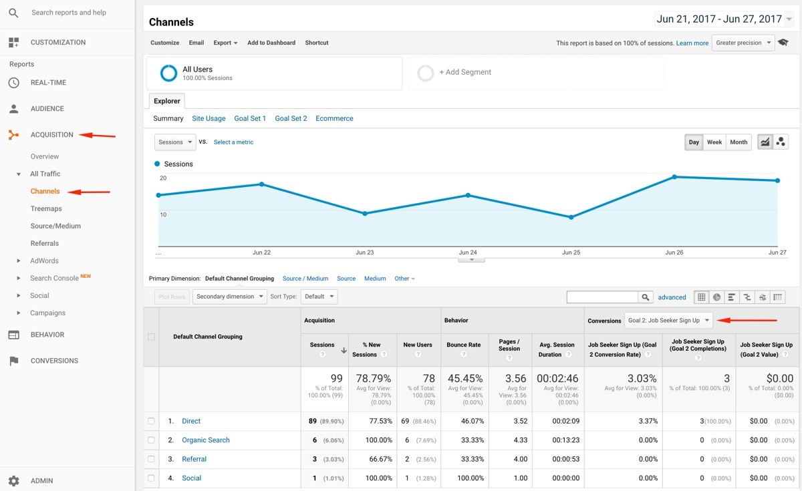Select the Week granularity toggle
This screenshot has height=491, width=802.
click(x=714, y=142)
